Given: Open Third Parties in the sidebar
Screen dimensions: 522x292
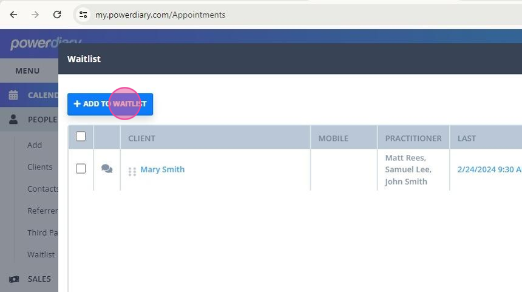Looking at the screenshot, I should (x=42, y=233).
